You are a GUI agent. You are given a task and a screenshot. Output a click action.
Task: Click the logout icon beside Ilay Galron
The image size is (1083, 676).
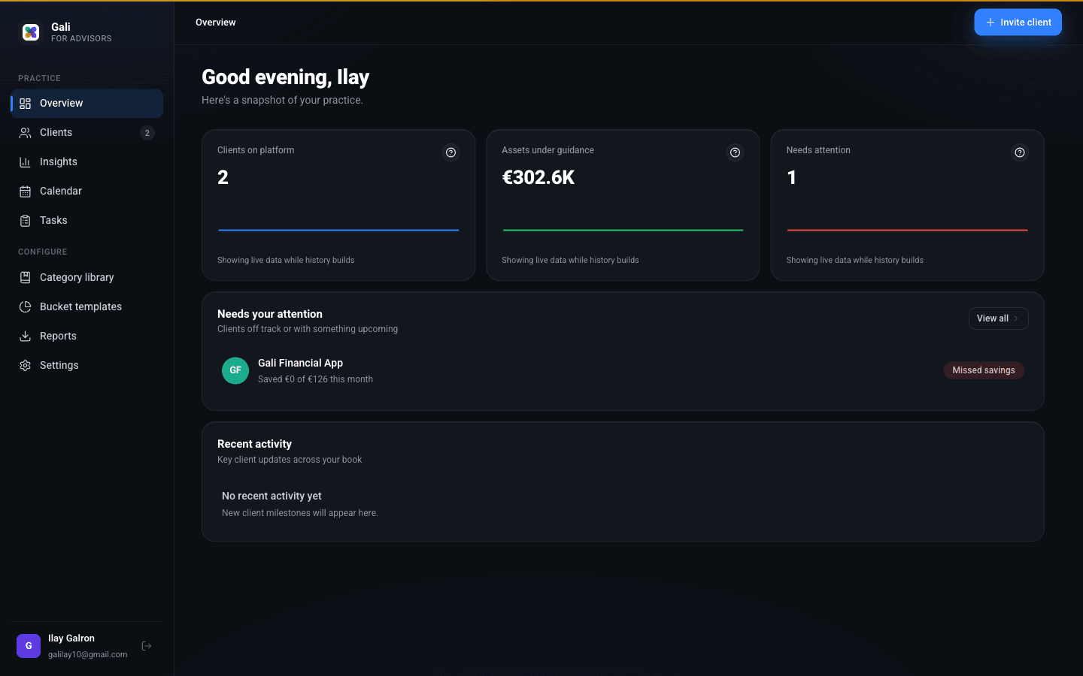pyautogui.click(x=147, y=646)
